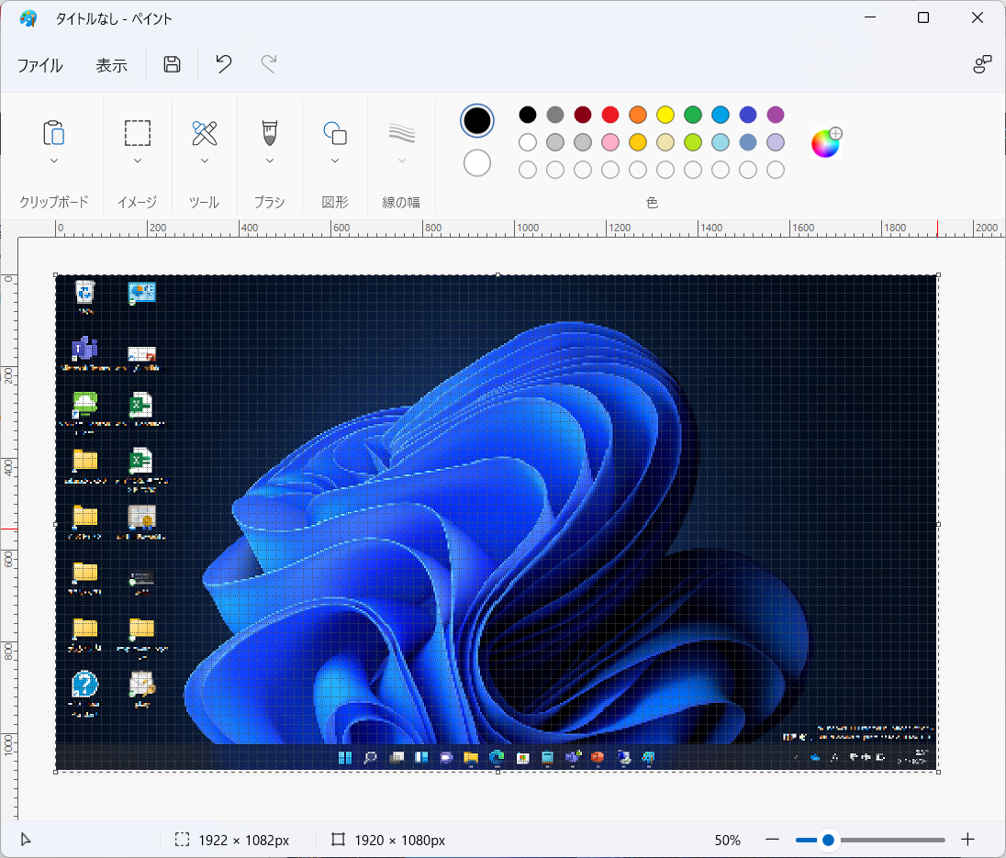The image size is (1006, 858).
Task: Pick the orange swatch
Action: 638,115
